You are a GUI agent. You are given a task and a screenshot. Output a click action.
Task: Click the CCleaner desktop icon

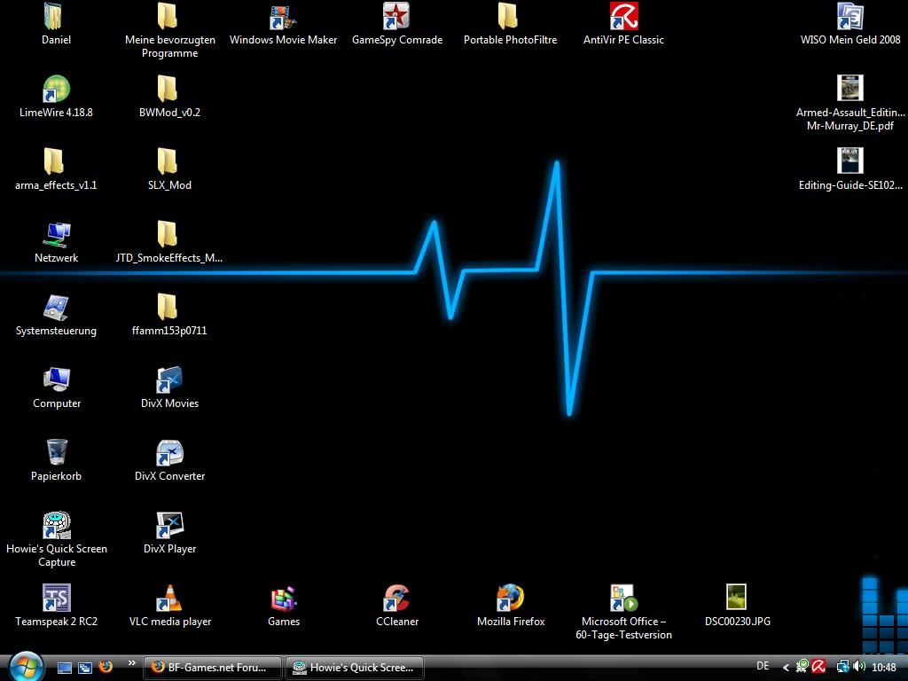[396, 599]
